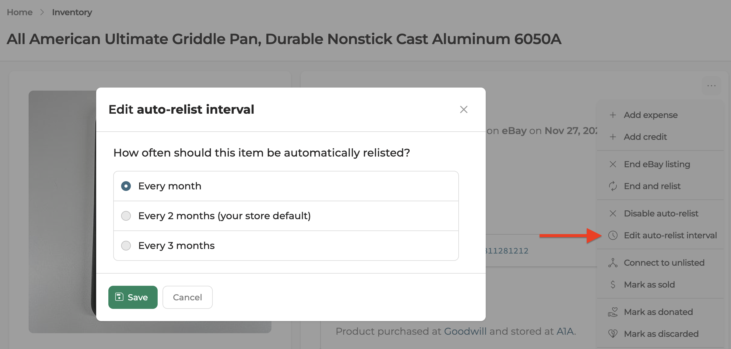
Task: Open the three-dot actions menu
Action: pos(712,86)
